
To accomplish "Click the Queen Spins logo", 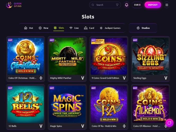I will 14,5.
